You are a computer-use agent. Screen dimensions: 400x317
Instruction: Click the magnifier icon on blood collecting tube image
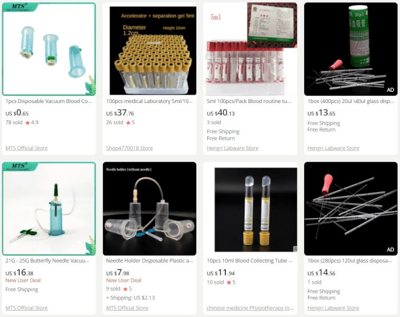(x=295, y=249)
